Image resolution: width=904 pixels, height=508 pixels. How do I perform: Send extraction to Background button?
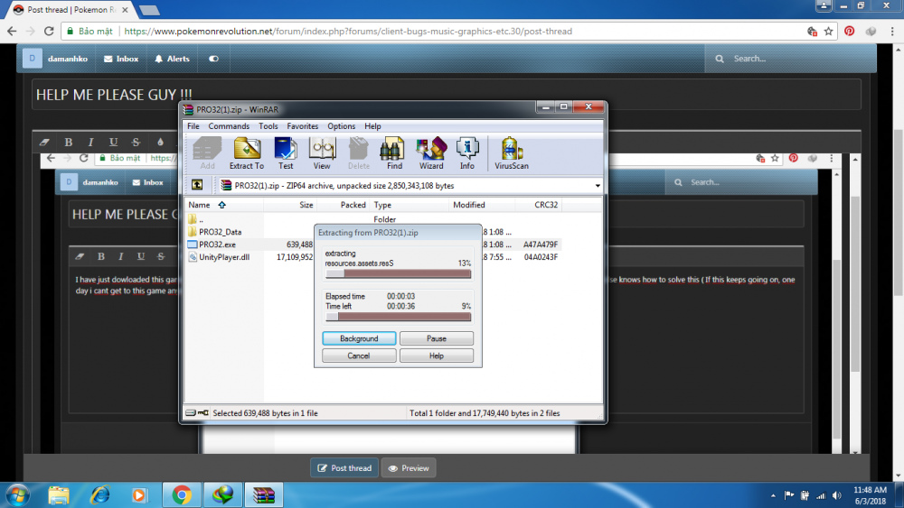pyautogui.click(x=359, y=338)
